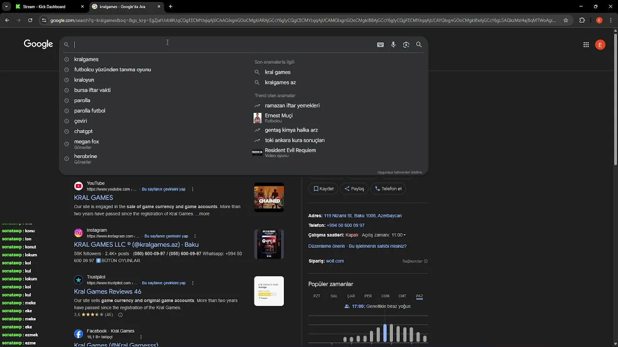Open the wolt.com order link
This screenshot has height=347, width=618.
pos(335,261)
